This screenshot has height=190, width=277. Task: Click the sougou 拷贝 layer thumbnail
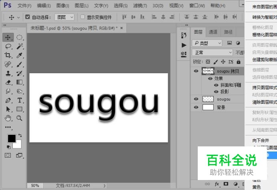pyautogui.click(x=208, y=71)
